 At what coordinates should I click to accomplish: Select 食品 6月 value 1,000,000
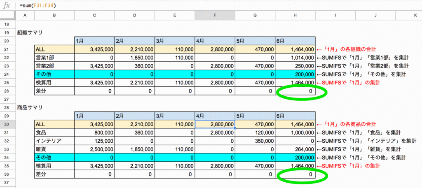pyautogui.click(x=295, y=133)
